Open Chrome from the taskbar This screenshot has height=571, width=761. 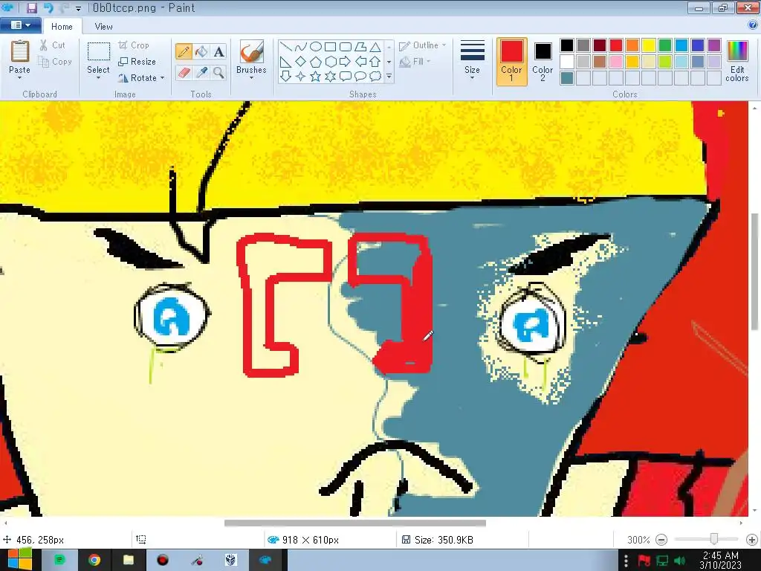[x=94, y=561]
